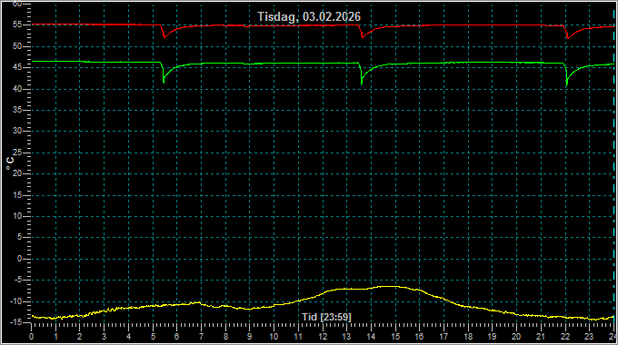Select hour 18 on the time axis
618x345 pixels.
[x=468, y=337]
